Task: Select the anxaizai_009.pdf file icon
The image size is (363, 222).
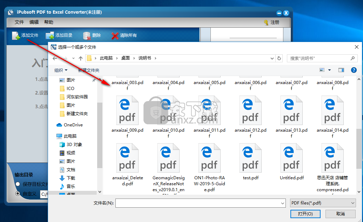Action: coord(127,111)
